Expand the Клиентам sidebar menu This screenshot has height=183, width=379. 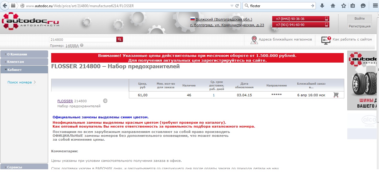click(x=24, y=62)
